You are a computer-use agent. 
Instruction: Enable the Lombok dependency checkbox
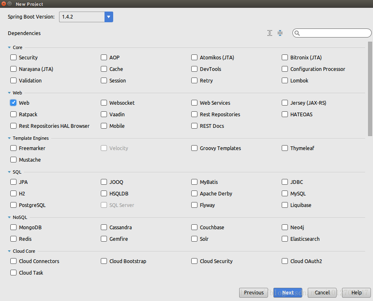pos(285,80)
